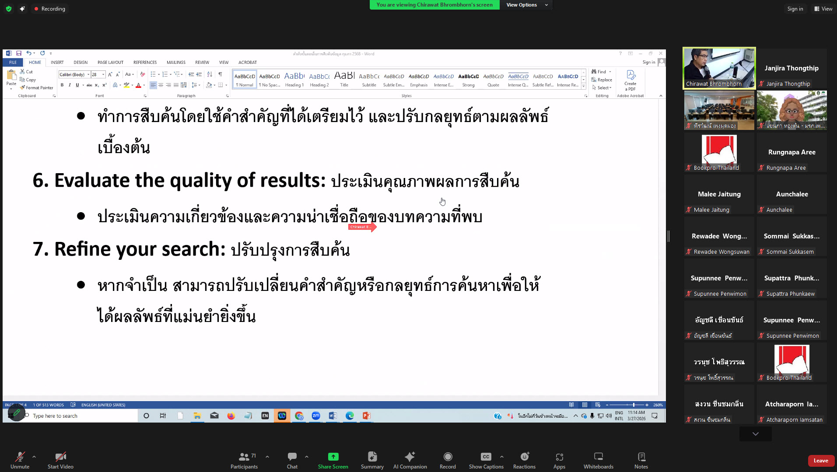Open the Notes tool
837x472 pixels.
tap(641, 460)
